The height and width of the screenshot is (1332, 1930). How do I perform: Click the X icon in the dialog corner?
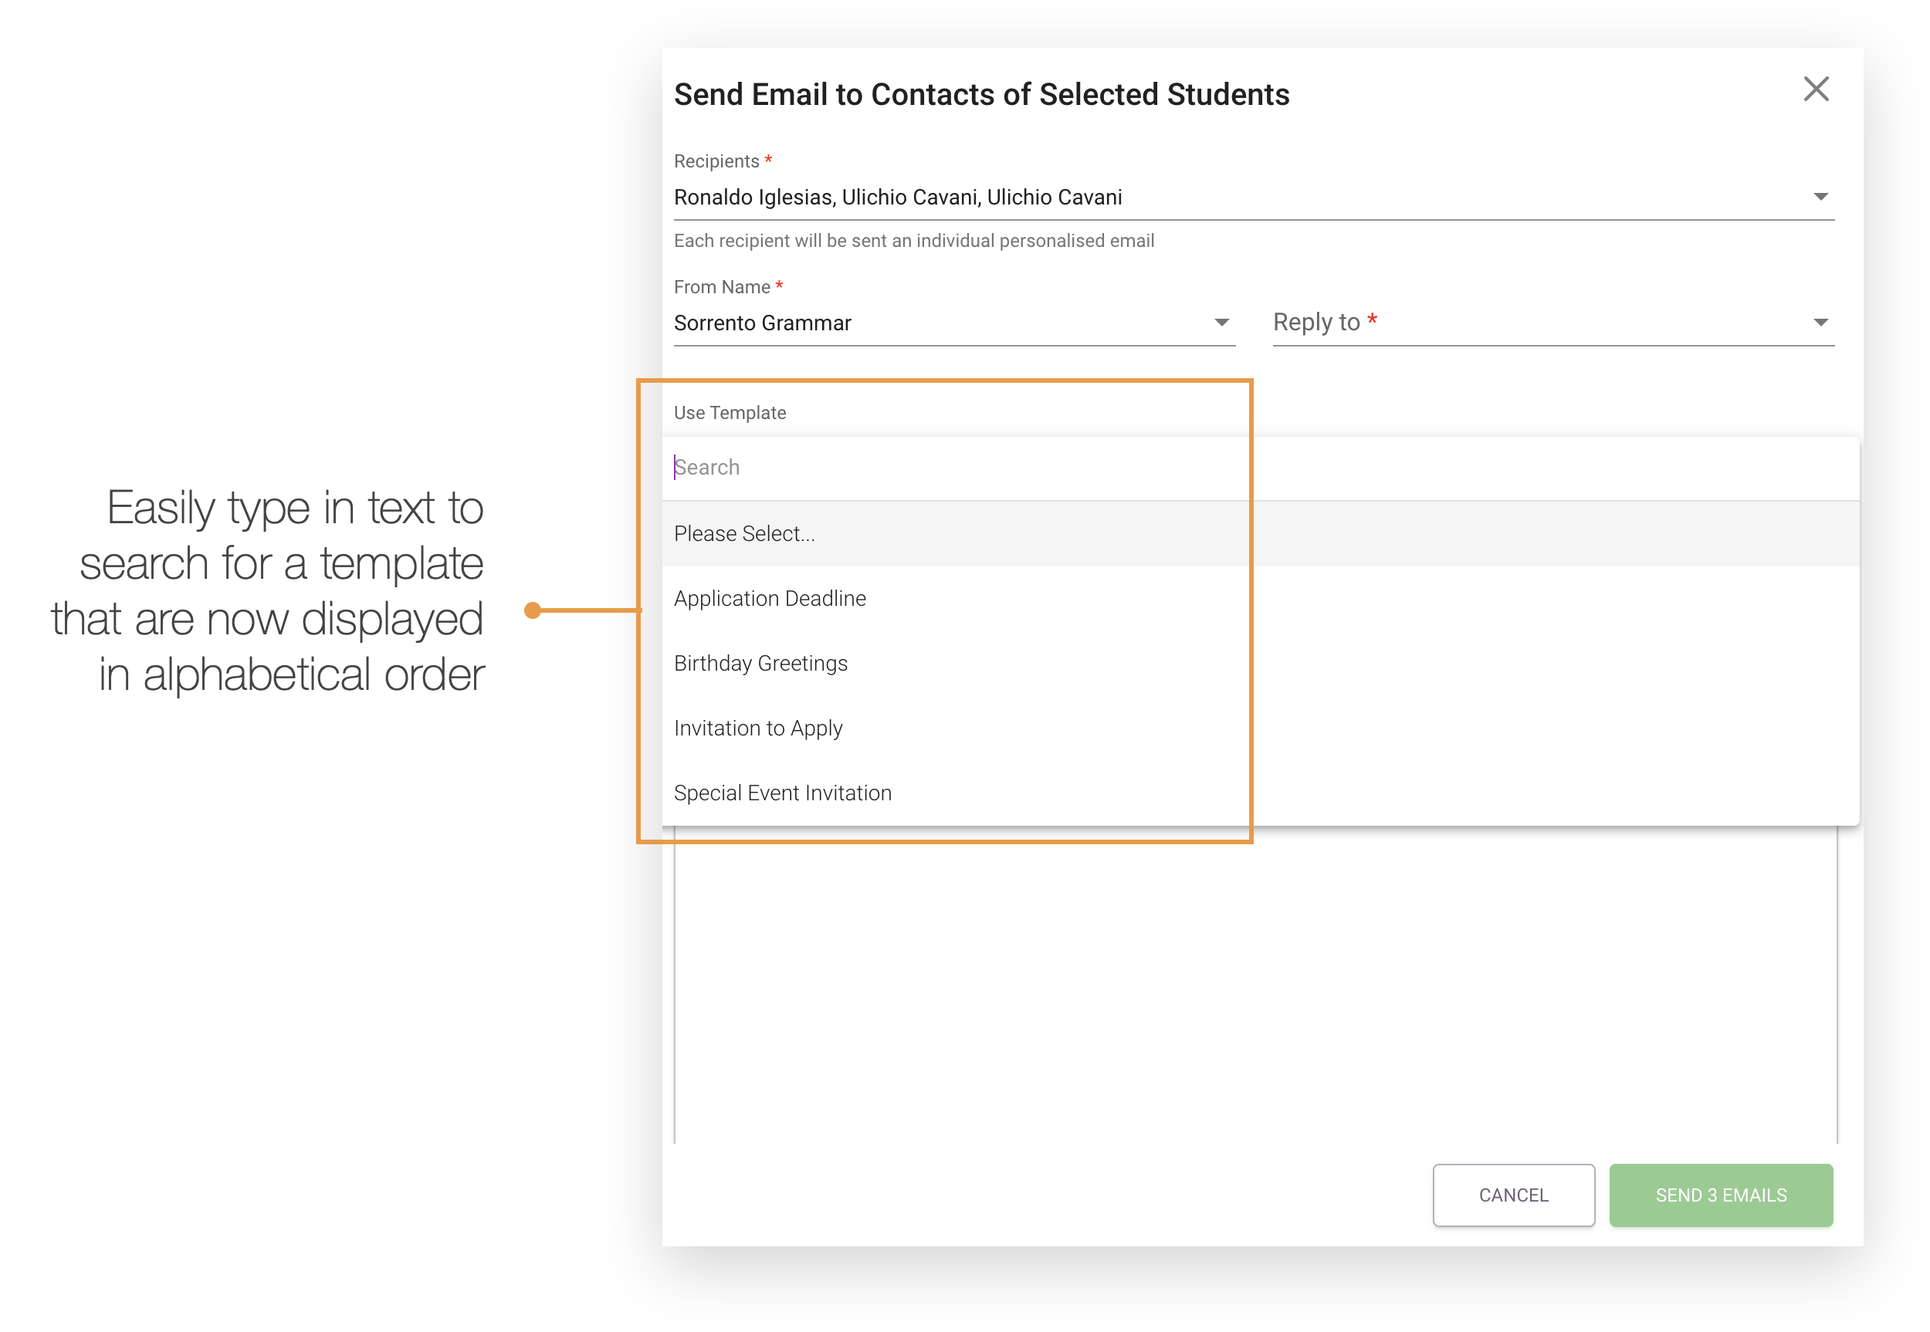tap(1817, 90)
